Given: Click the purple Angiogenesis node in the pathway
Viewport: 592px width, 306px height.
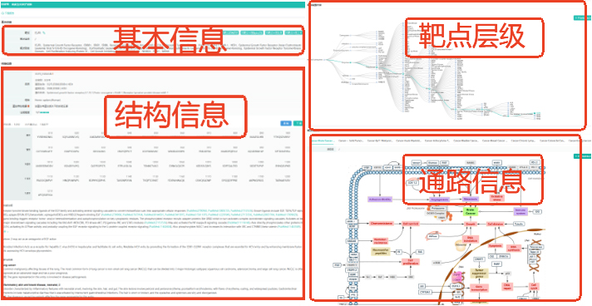Looking at the screenshot, I should pos(440,199).
